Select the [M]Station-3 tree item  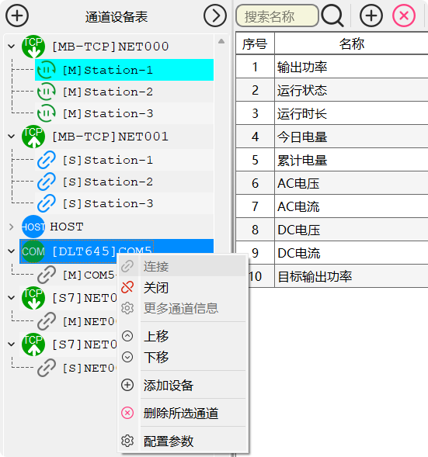click(x=124, y=113)
